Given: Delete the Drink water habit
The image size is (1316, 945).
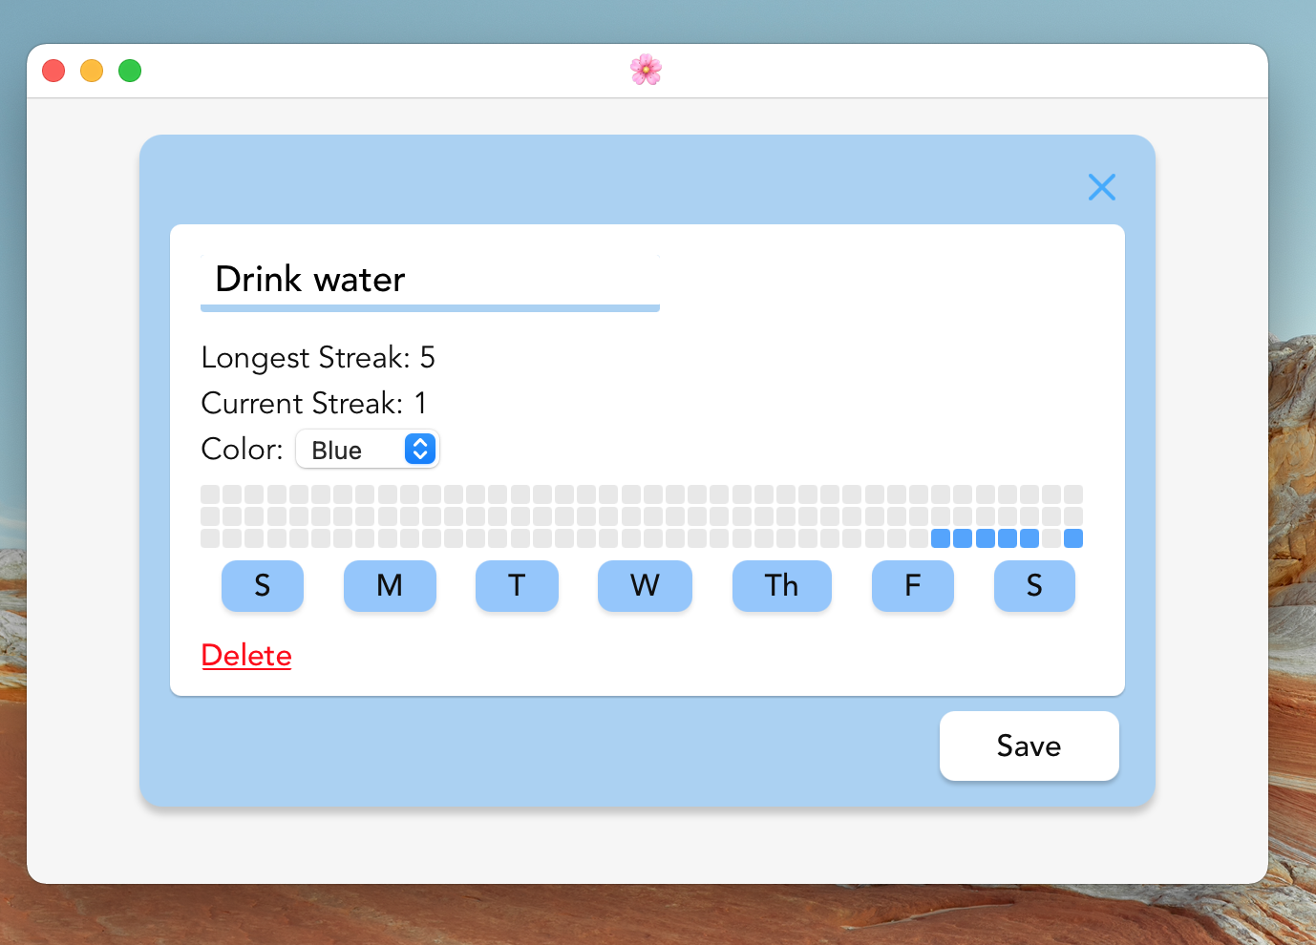Looking at the screenshot, I should pos(245,656).
